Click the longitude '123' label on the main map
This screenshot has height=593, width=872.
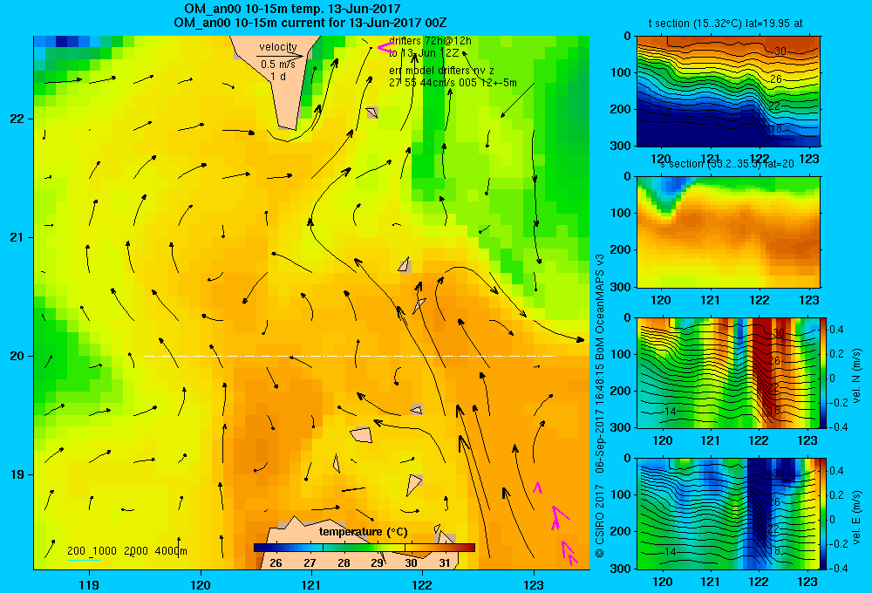(x=534, y=584)
